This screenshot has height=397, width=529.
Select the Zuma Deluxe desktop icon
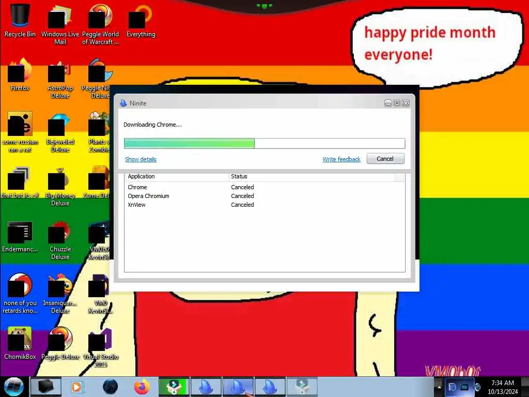97,182
